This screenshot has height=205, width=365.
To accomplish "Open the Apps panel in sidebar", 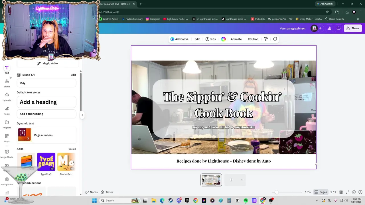I will [7, 138].
